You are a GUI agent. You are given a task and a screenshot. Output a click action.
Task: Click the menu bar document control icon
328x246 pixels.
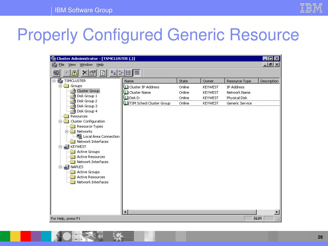(54, 65)
